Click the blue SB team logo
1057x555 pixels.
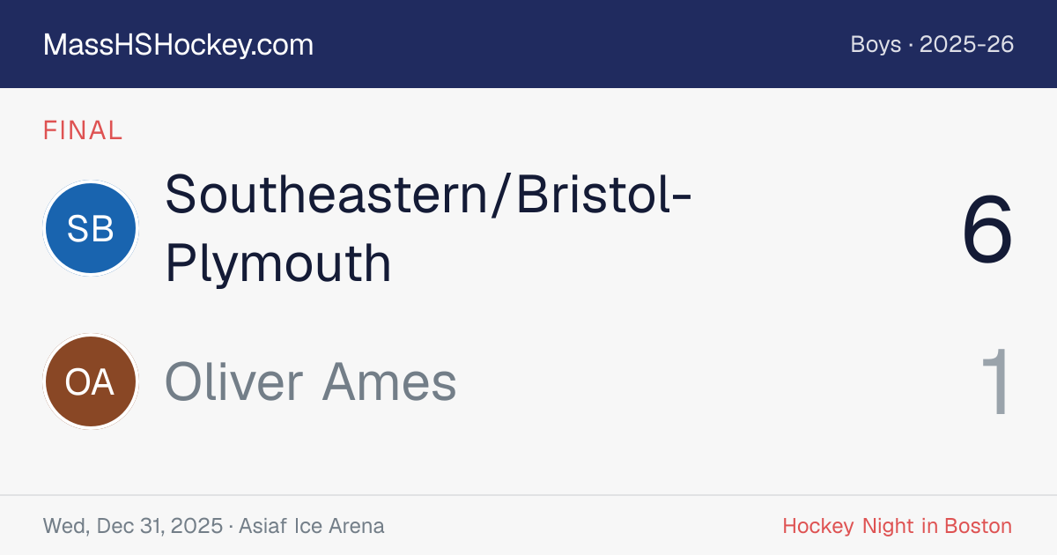(91, 228)
